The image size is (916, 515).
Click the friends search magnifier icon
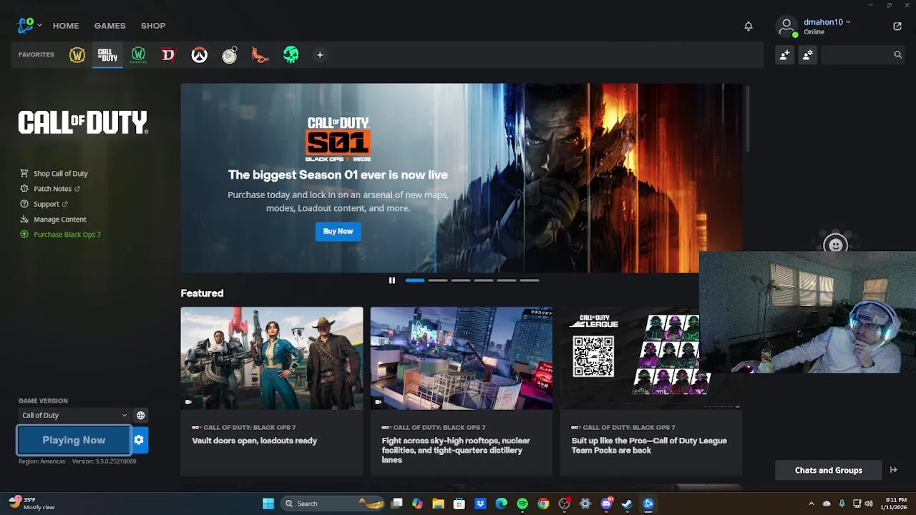[897, 54]
